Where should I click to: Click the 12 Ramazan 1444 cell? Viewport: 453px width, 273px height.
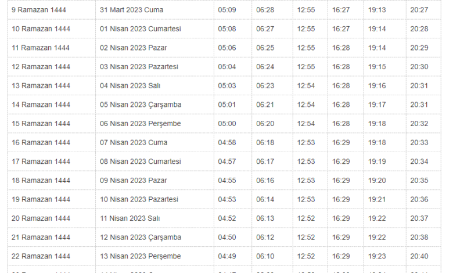[x=41, y=67]
